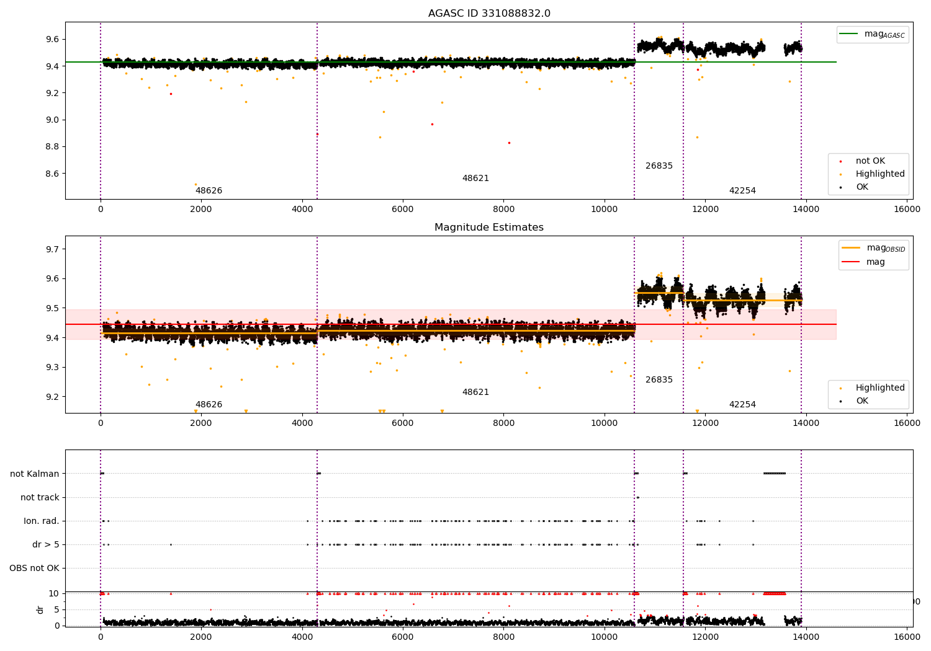Click the red mag legend entry

coord(863,262)
